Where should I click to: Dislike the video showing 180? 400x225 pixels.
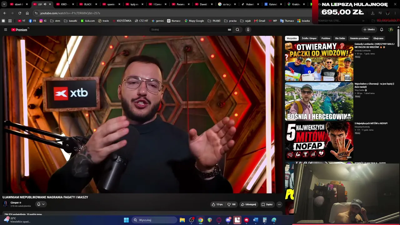click(x=232, y=204)
